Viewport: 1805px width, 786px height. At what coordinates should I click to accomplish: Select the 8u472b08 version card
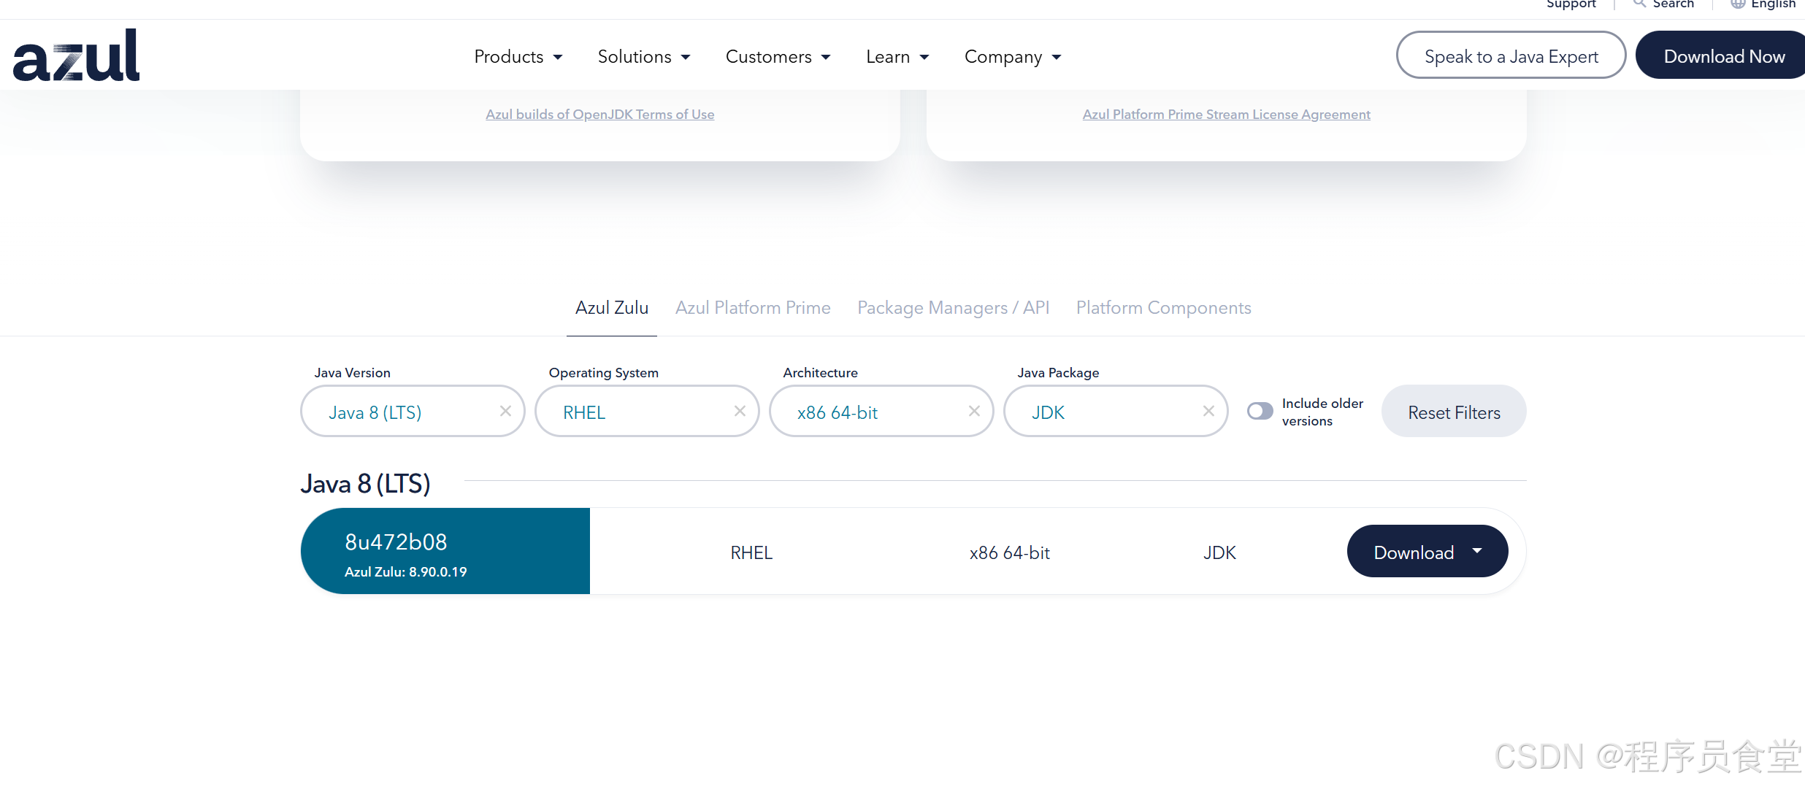pos(445,551)
